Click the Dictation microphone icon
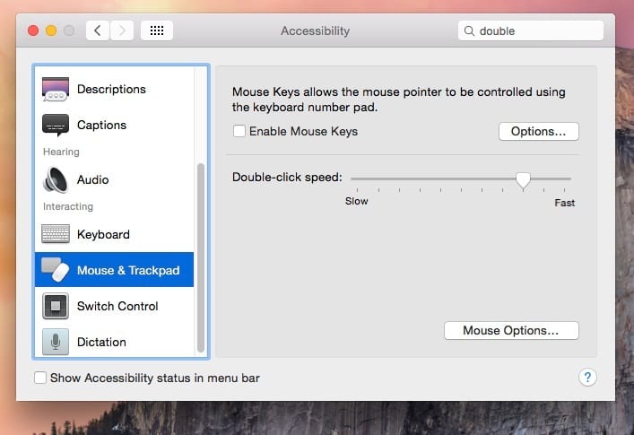This screenshot has width=634, height=435. (56, 342)
